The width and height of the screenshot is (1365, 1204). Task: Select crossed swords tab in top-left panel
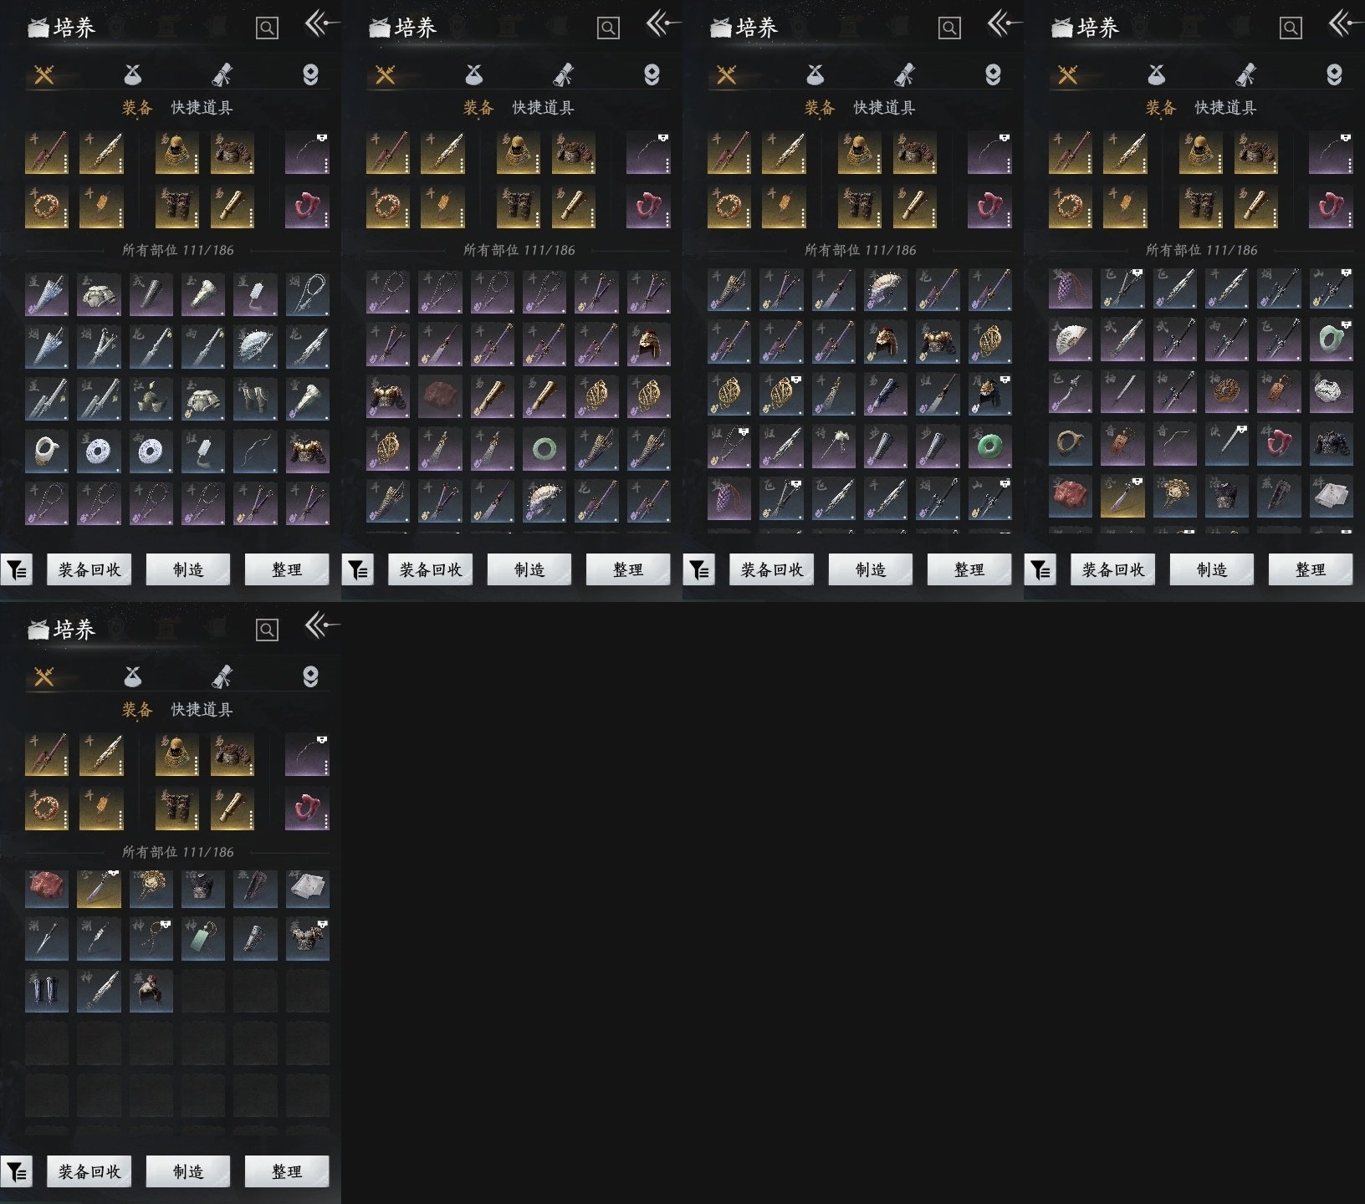(44, 75)
